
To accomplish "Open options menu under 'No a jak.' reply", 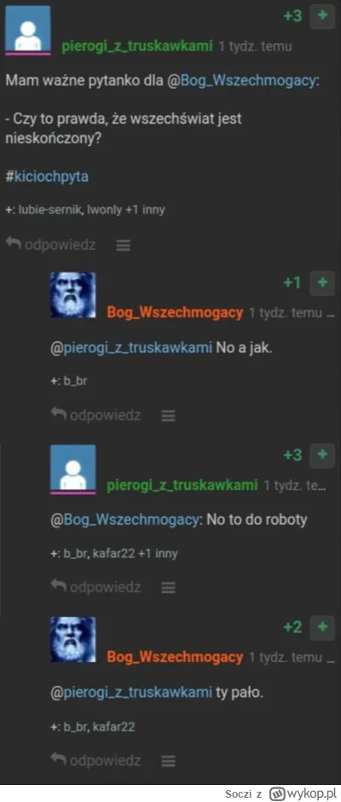I will pyautogui.click(x=168, y=416).
